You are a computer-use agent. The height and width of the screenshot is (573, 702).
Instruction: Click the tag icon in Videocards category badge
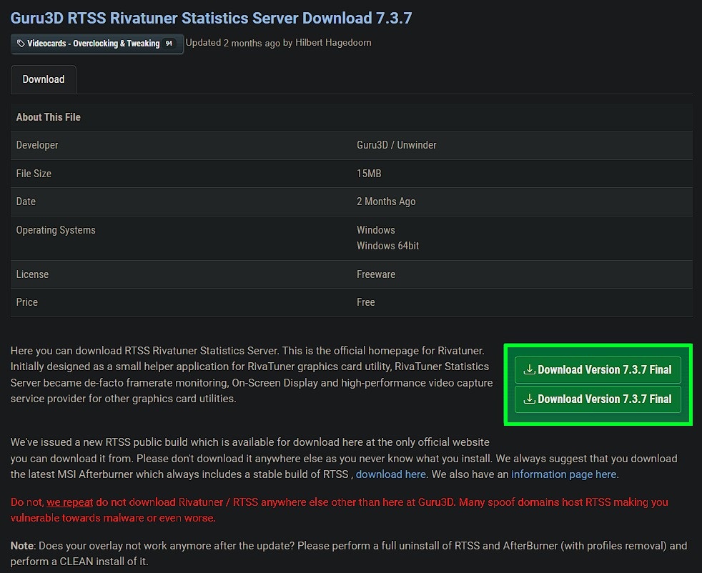[21, 44]
